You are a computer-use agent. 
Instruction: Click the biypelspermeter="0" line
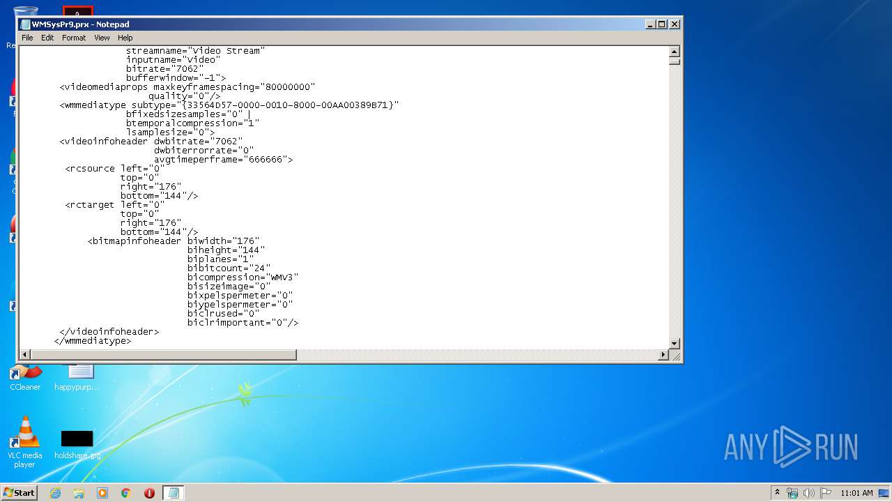point(240,305)
